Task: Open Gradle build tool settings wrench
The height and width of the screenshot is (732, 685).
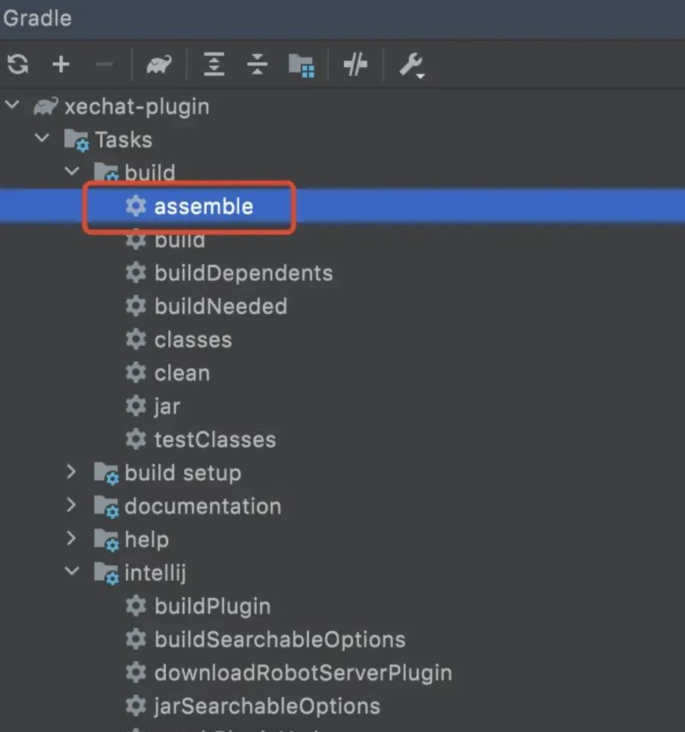Action: tap(411, 65)
